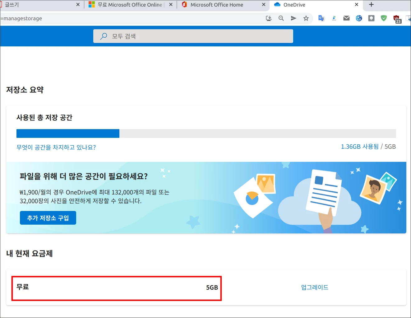The width and height of the screenshot is (411, 318).
Task: Click the install app icon in address bar
Action: click(269, 18)
